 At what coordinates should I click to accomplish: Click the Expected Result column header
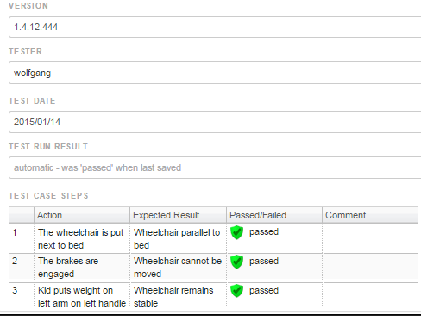click(x=178, y=215)
